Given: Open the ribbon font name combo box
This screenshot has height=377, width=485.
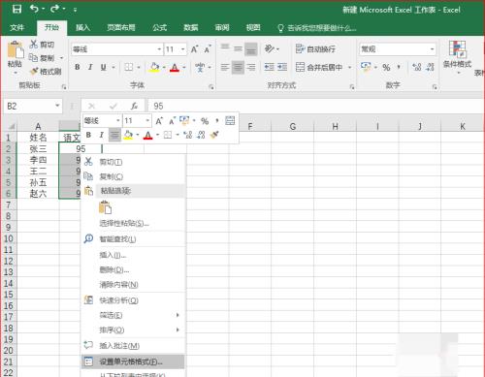Looking at the screenshot, I should point(116,49).
